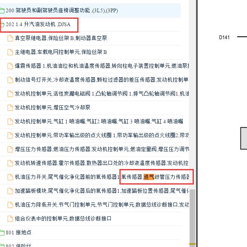Image resolution: width=247 pixels, height=247 pixels.
Task: Open 制动信号灯开关,冷却液温度传感器 entry
Action: pyautogui.click(x=102, y=80)
